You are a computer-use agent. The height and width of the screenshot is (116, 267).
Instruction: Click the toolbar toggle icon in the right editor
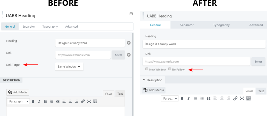coord(248,99)
